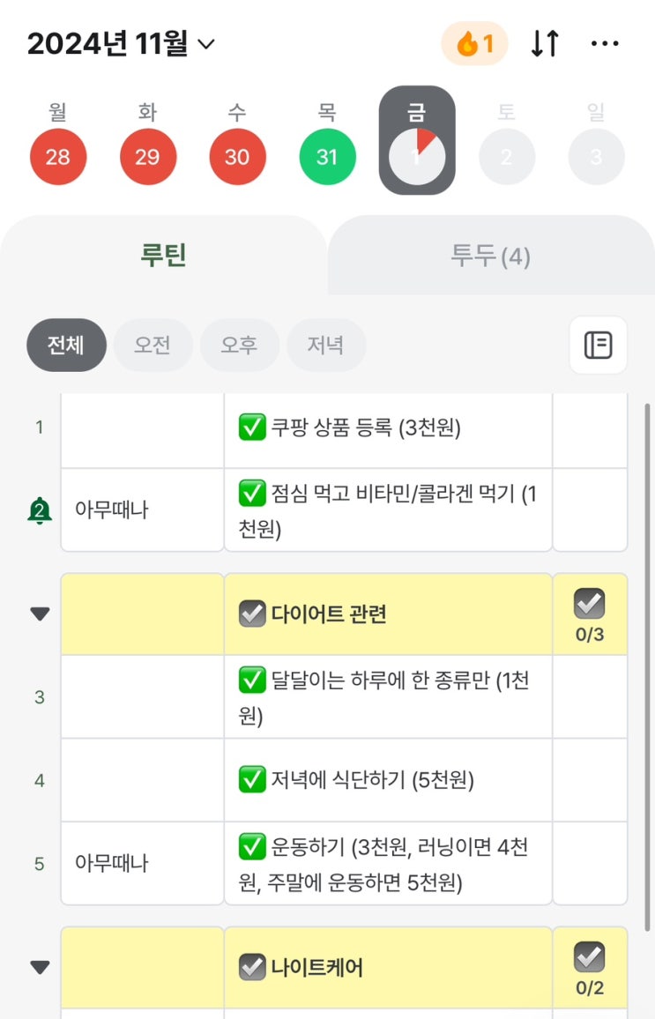The width and height of the screenshot is (655, 1019).
Task: Collapse the 다이어트 관련 section
Action: coord(39,614)
